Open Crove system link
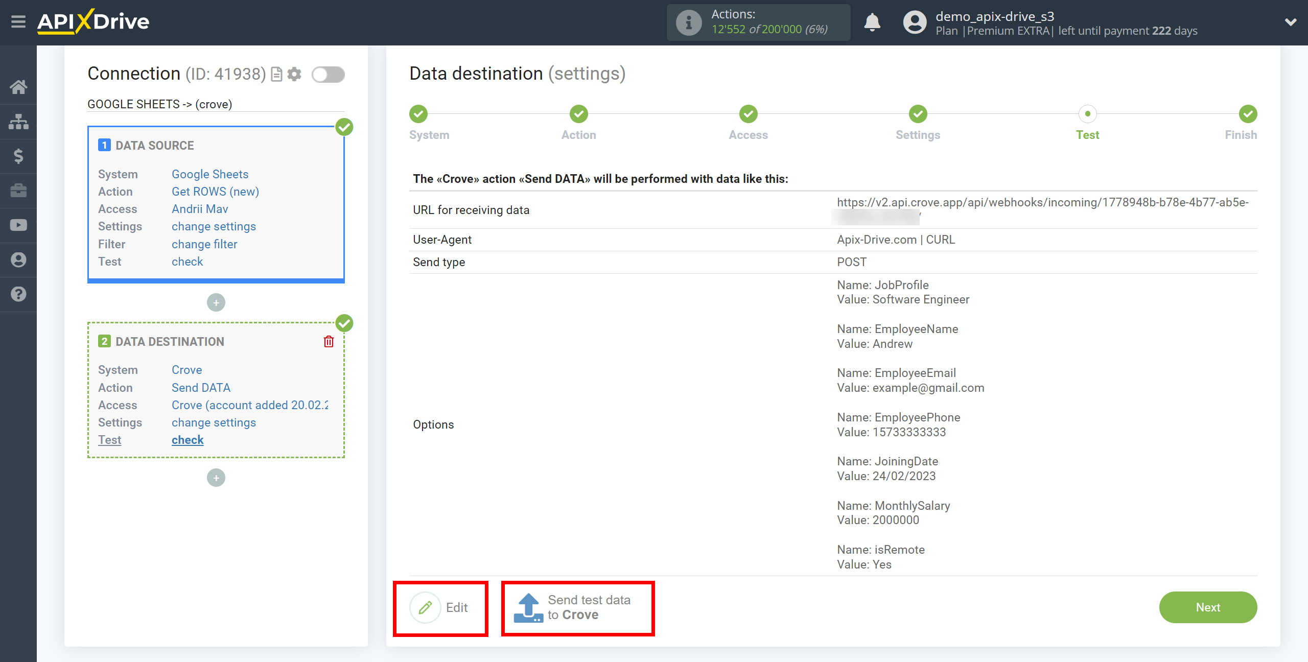The height and width of the screenshot is (662, 1308). [x=186, y=370]
